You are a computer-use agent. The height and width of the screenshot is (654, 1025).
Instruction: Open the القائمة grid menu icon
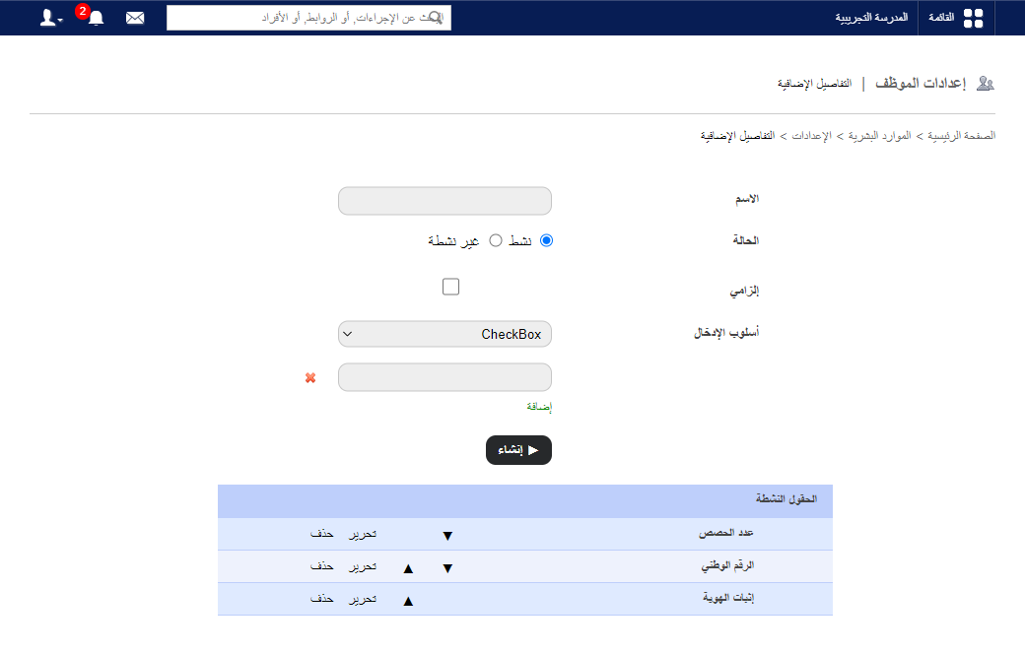(973, 19)
